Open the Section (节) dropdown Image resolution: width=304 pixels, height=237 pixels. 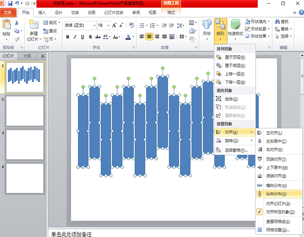coord(50,39)
